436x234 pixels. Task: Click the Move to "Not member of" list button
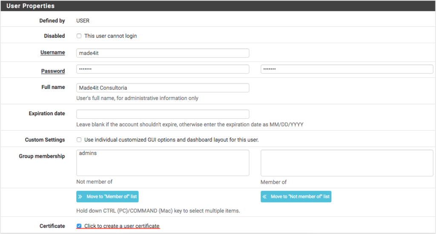pyautogui.click(x=296, y=197)
